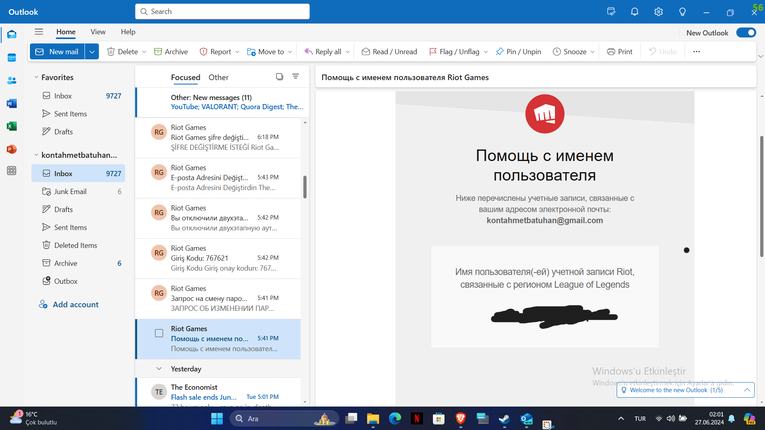Click the Search box in Outlook
Screen dimensions: 765x430
(222, 12)
